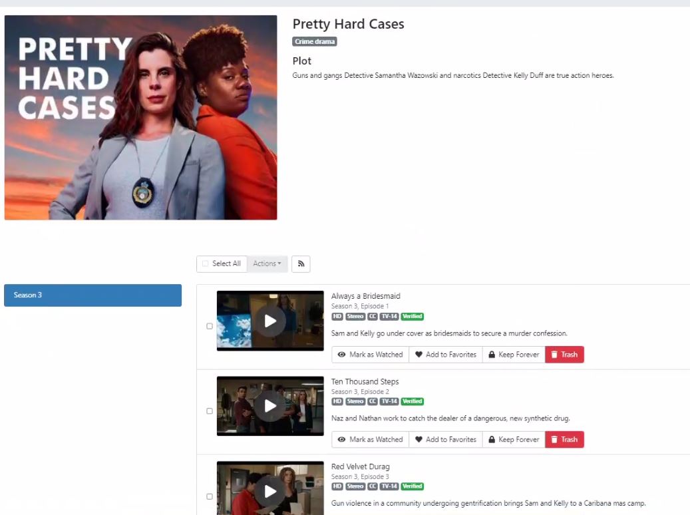The width and height of the screenshot is (690, 515).
Task: Click the Crime drama genre tag
Action: coord(315,42)
